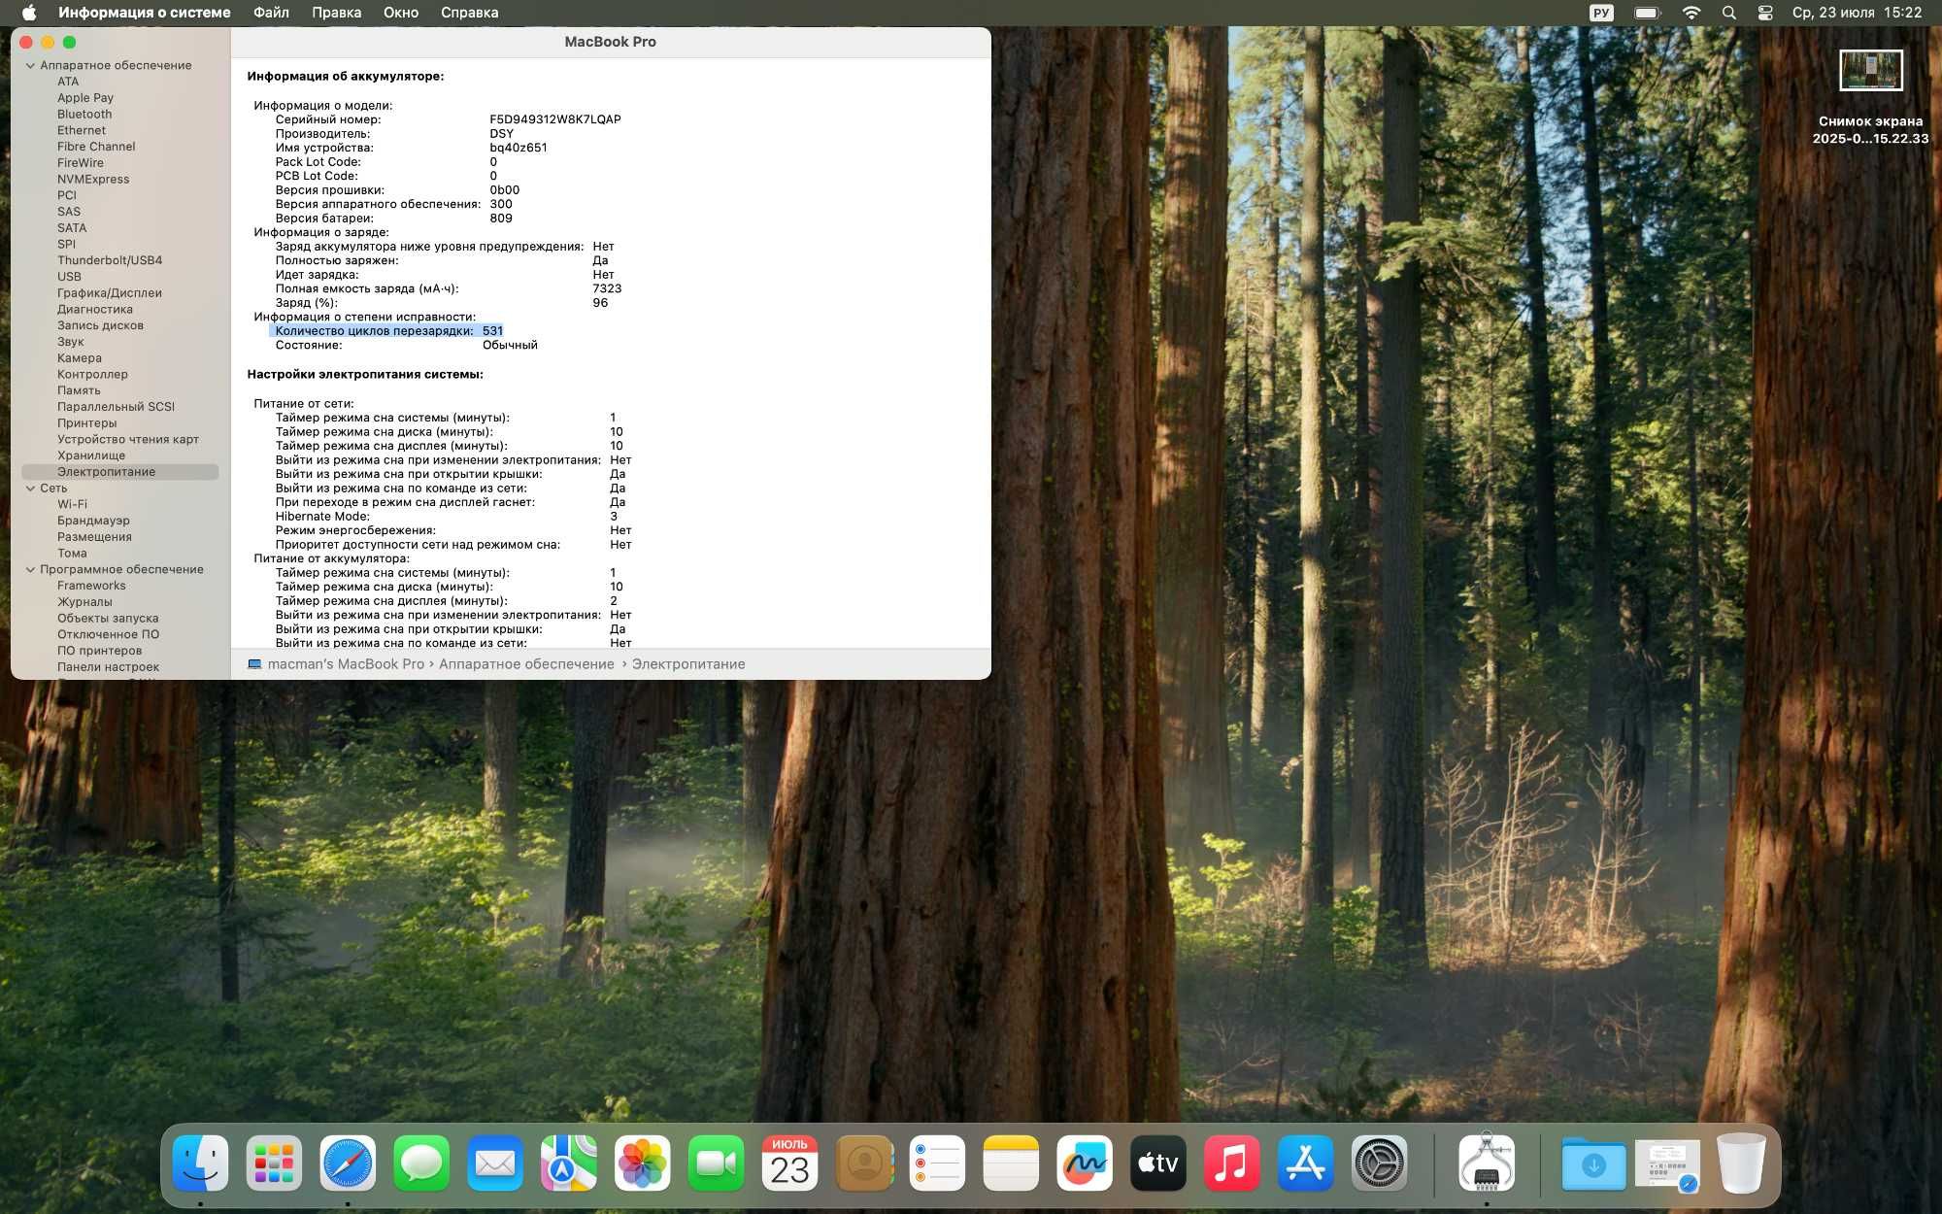
Task: Select Журналы under Программное обеспечение
Action: [x=84, y=602]
